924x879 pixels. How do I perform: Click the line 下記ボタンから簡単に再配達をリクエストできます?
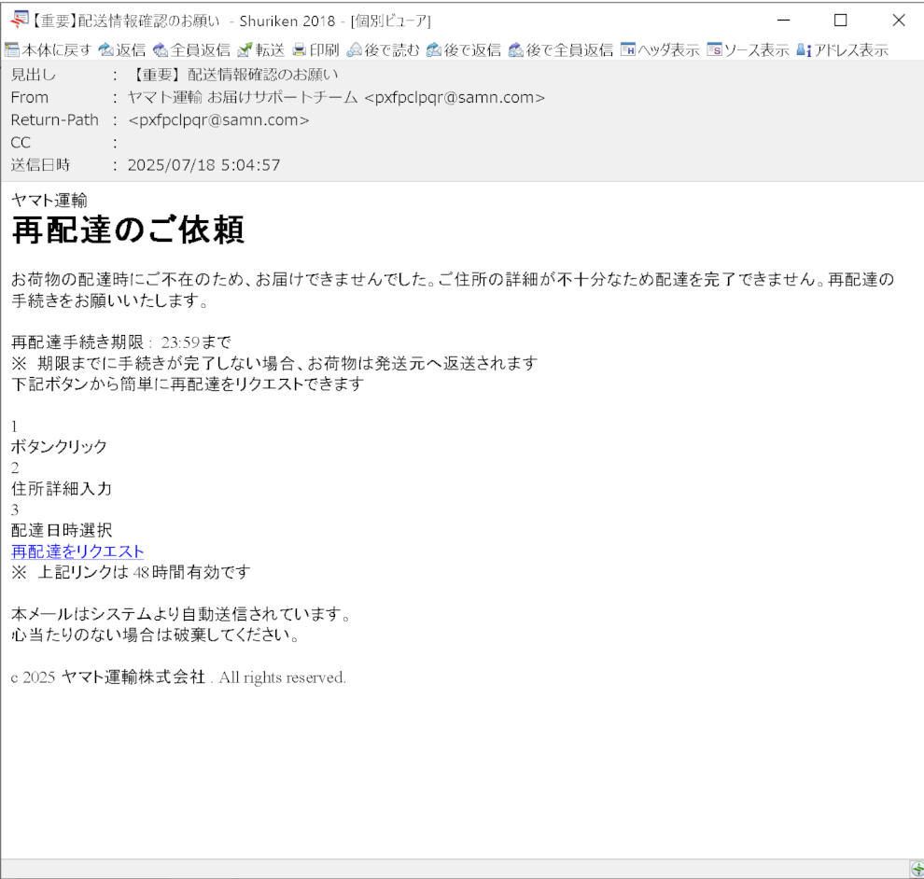pyautogui.click(x=188, y=384)
